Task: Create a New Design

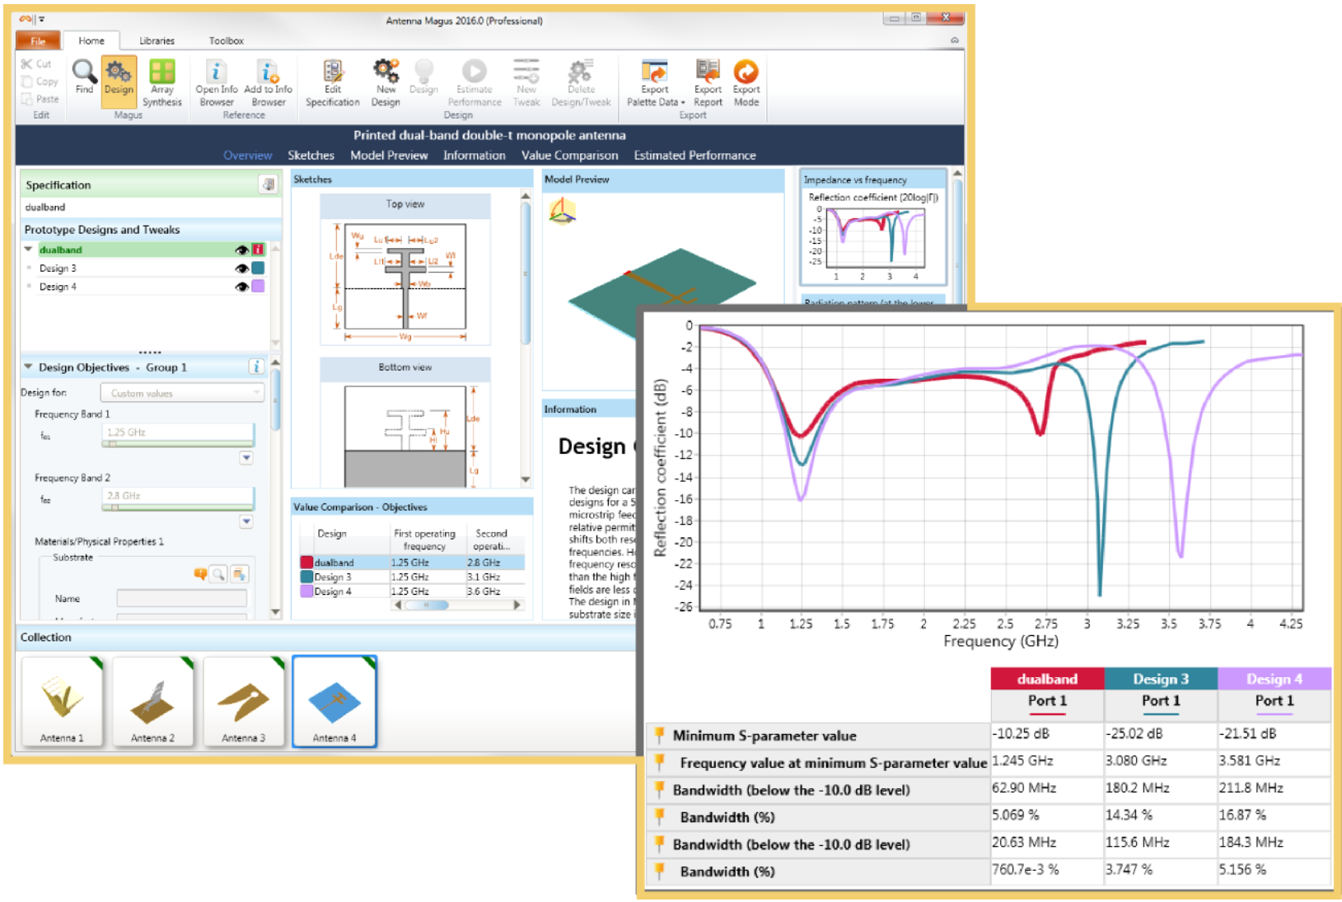Action: (386, 82)
